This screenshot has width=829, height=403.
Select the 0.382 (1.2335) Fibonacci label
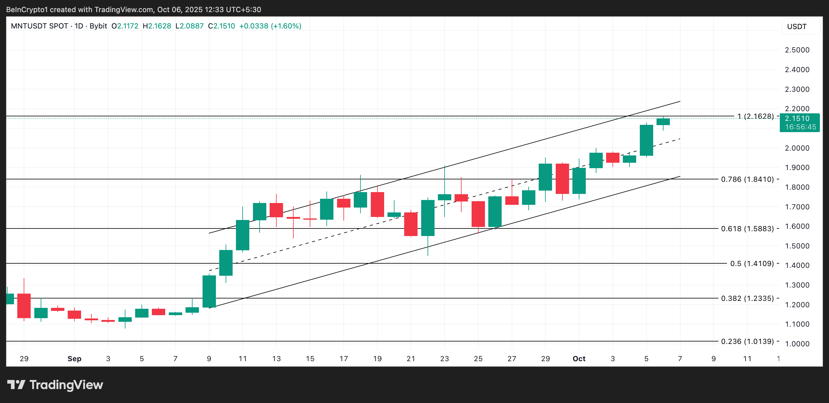(x=747, y=298)
